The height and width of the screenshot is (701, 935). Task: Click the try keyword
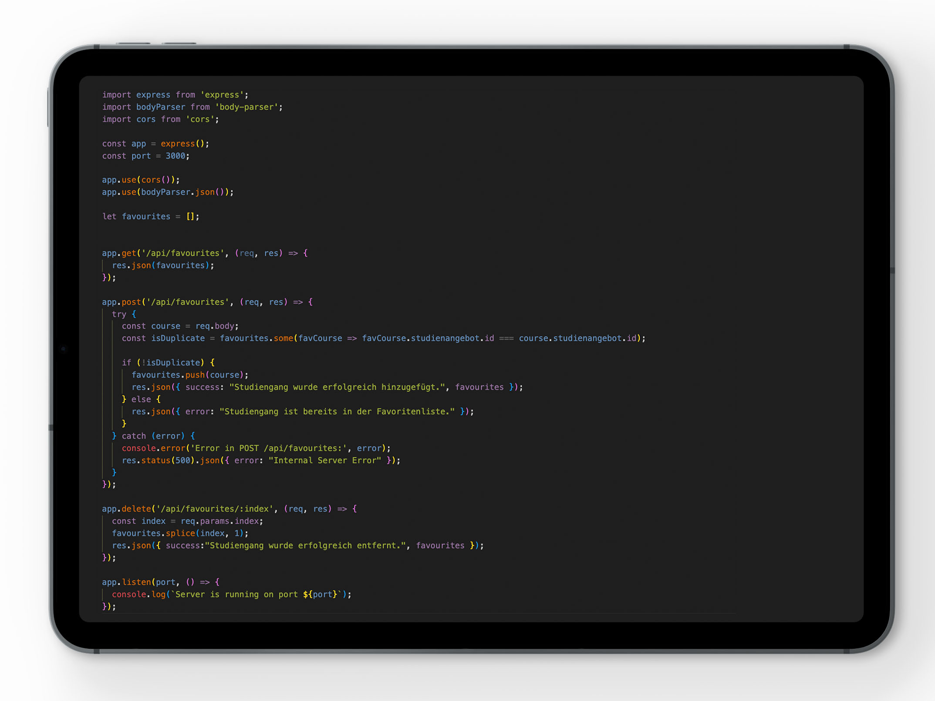pyautogui.click(x=118, y=314)
